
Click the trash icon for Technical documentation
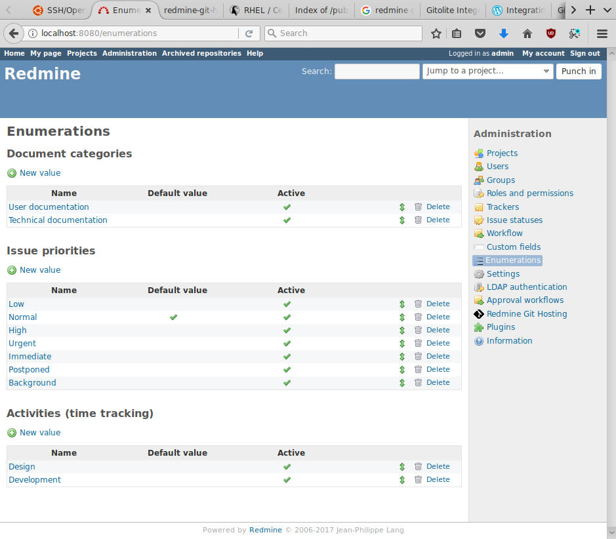click(x=418, y=220)
